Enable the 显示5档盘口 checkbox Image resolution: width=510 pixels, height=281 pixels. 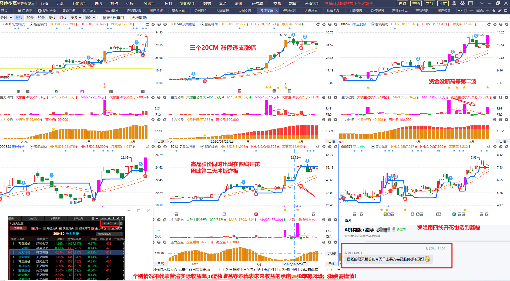[100, 18]
